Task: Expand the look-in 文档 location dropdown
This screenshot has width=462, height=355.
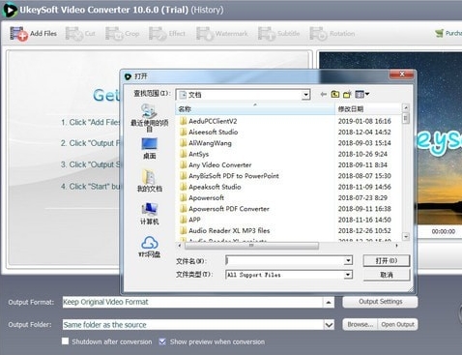Action: (x=305, y=95)
